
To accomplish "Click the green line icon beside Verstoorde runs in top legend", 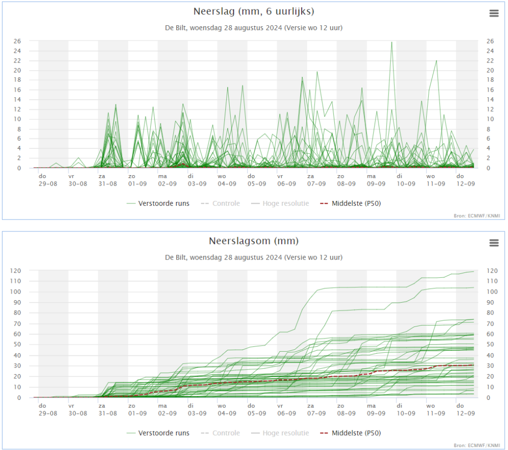I will [131, 204].
